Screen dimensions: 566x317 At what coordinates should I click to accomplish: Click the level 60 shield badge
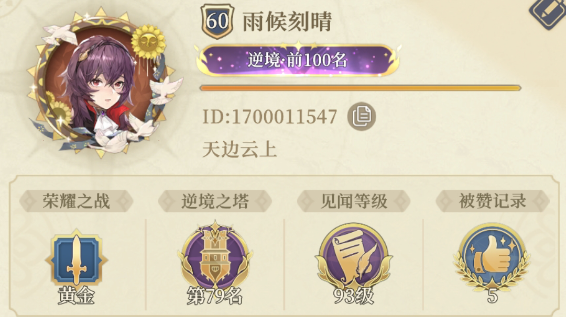(217, 21)
